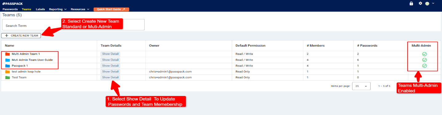This screenshot has width=442, height=115.
Task: Click the # Members column header
Action: click(x=315, y=45)
